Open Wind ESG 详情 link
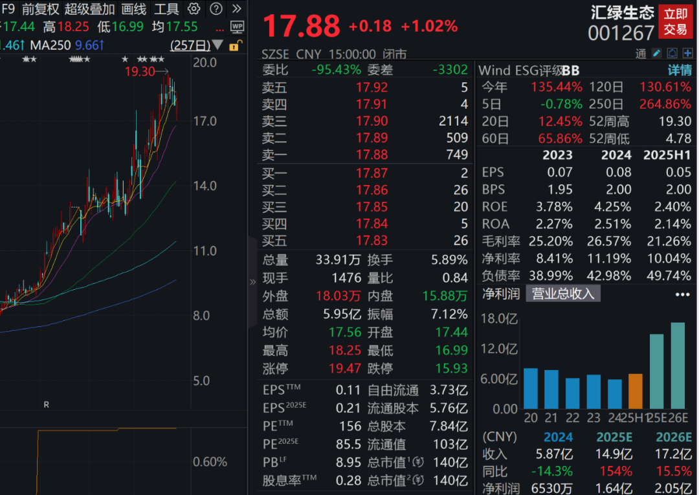The width and height of the screenshot is (699, 495). pyautogui.click(x=680, y=70)
